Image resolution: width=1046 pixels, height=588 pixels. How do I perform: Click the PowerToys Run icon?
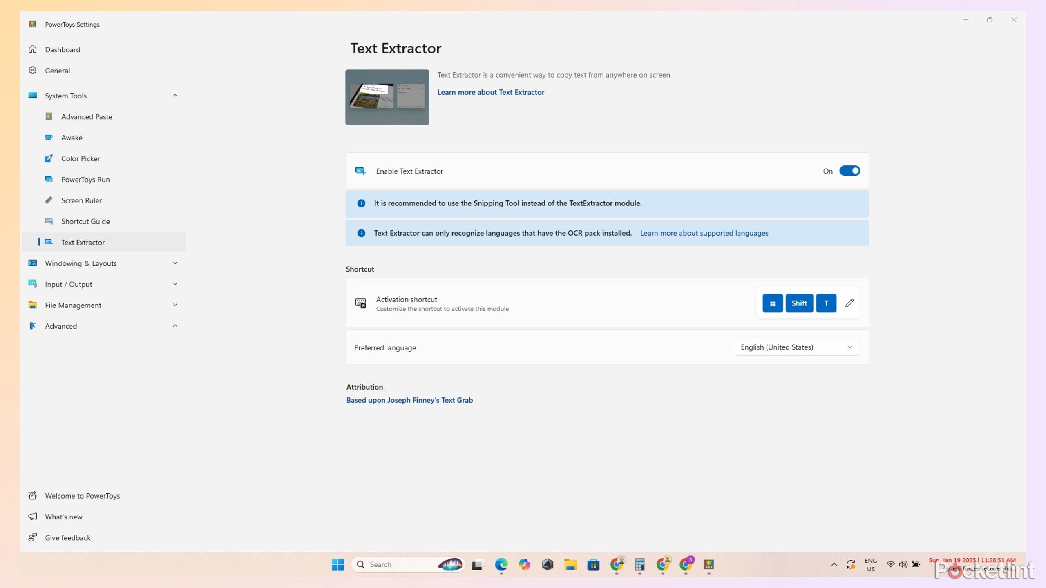coord(49,179)
